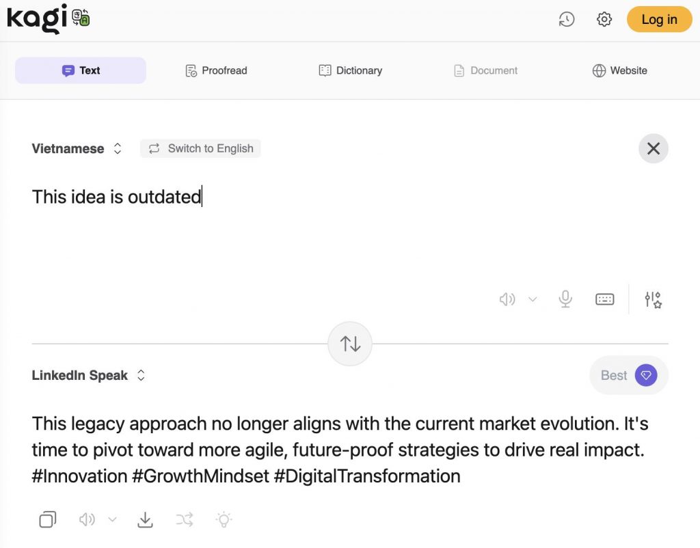Click the microphone voice input icon
This screenshot has width=700, height=548.
coord(565,299)
